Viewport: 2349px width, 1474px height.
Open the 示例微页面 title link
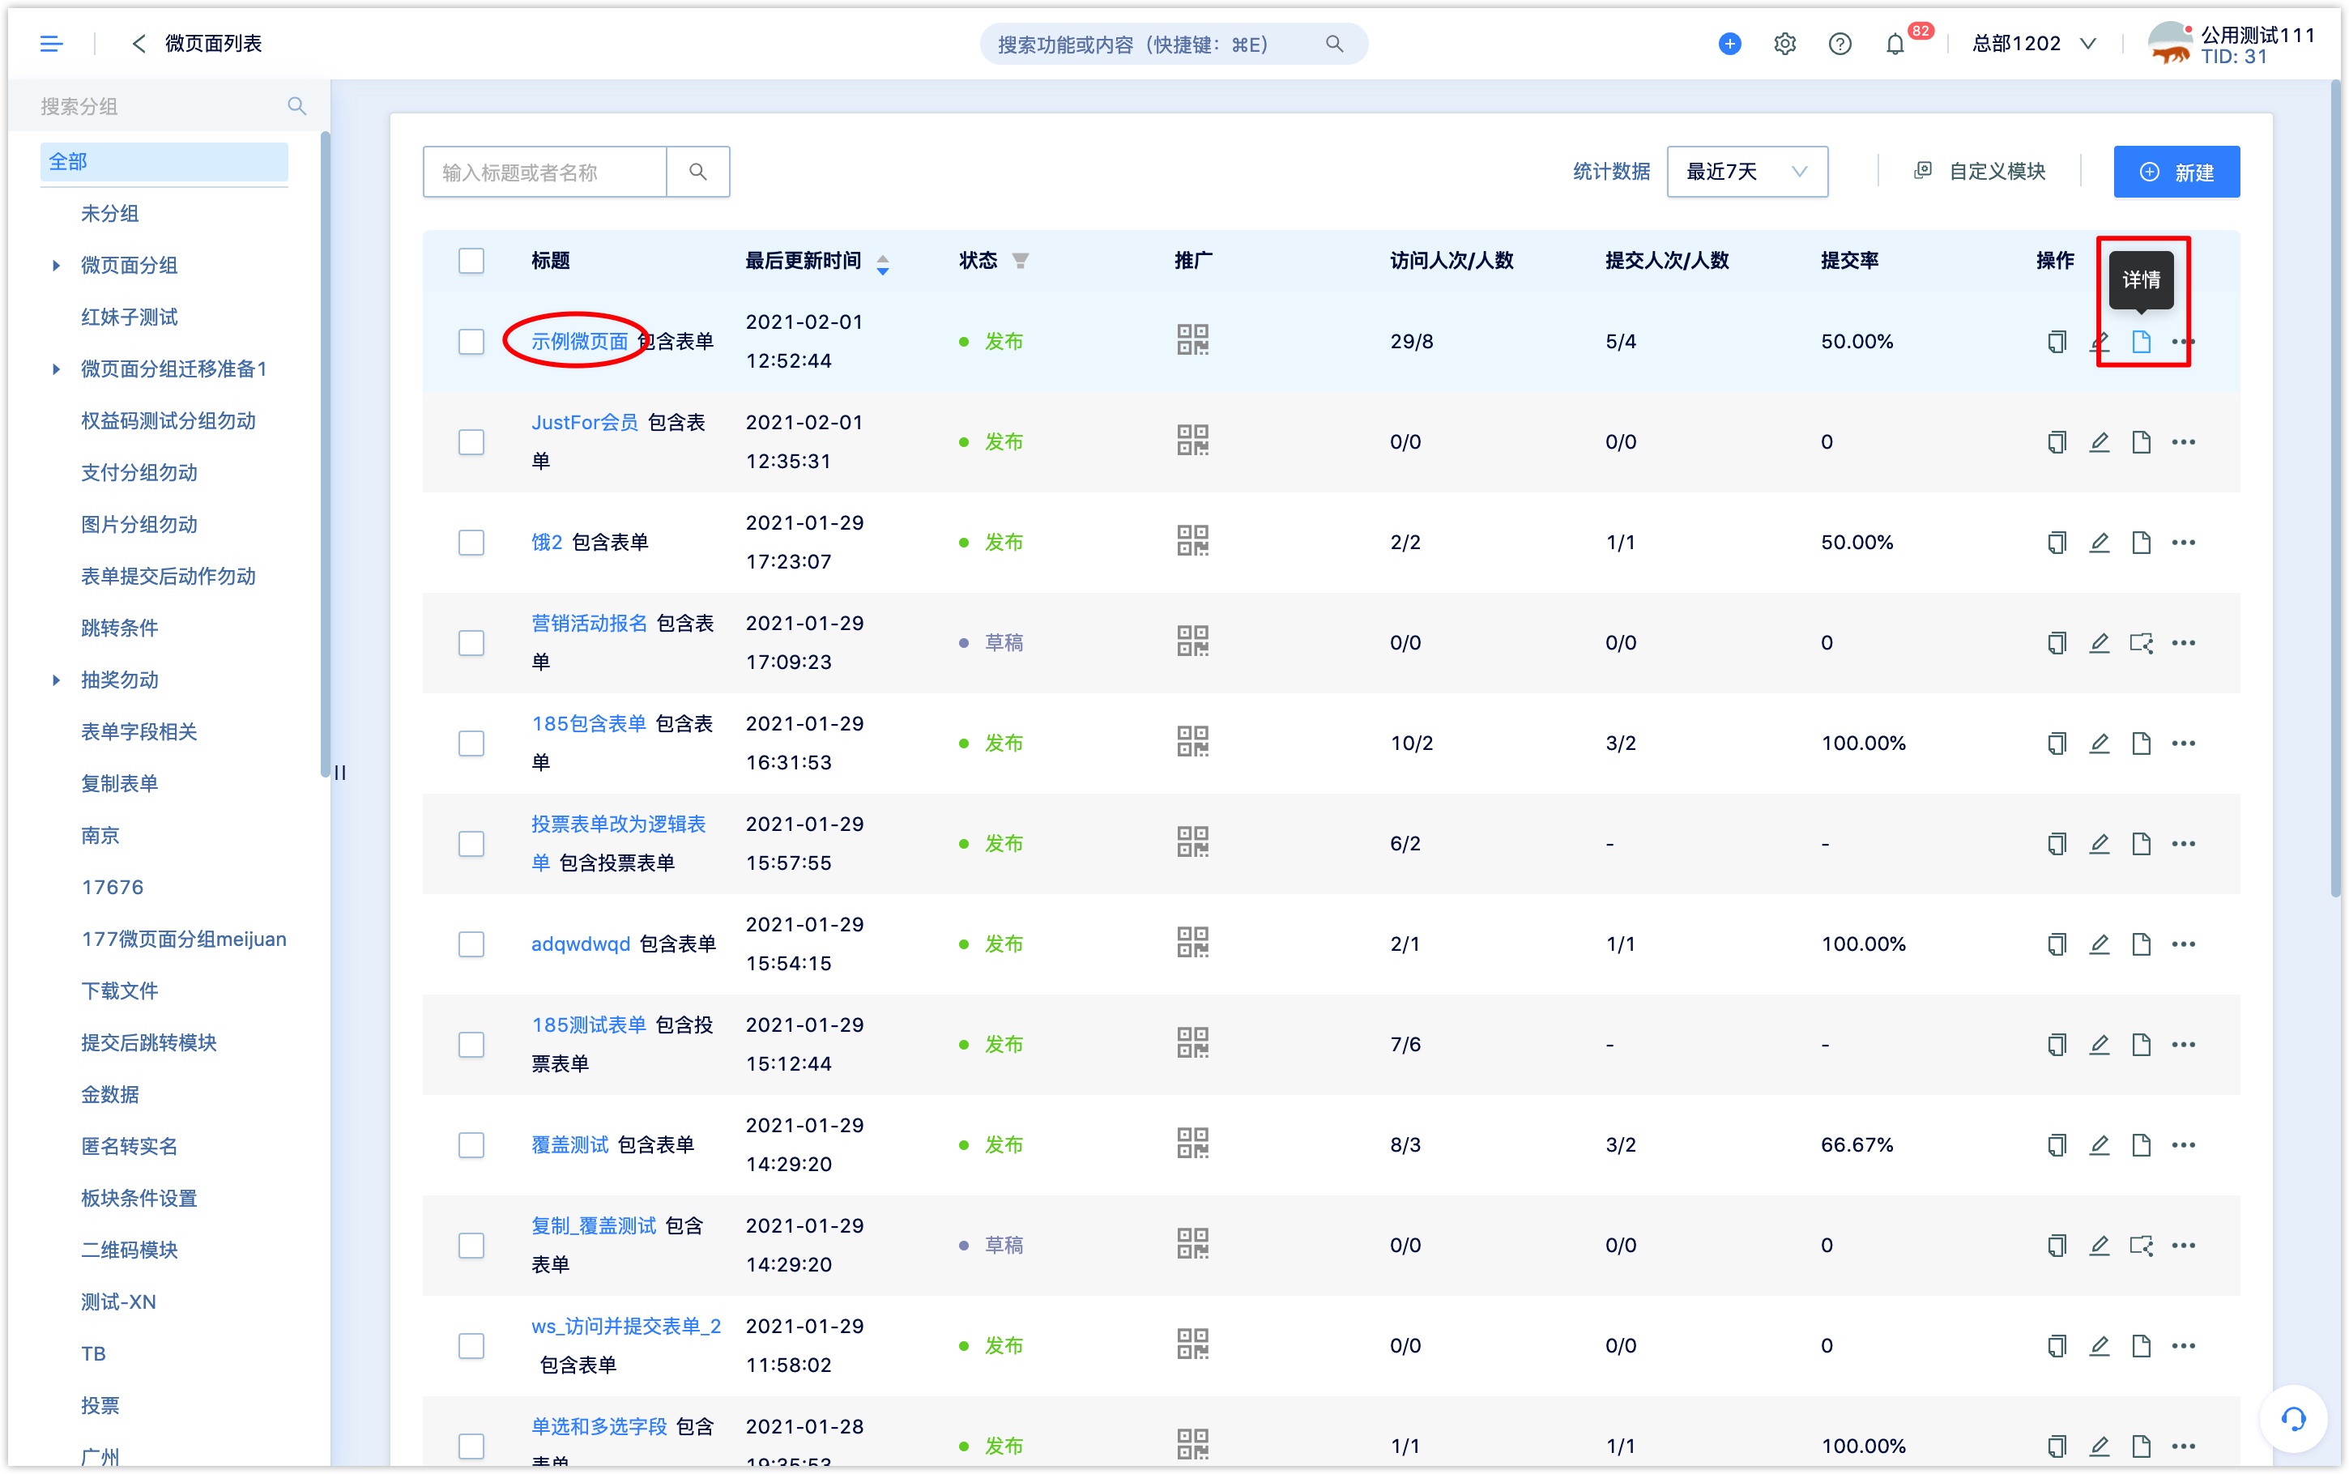click(579, 341)
